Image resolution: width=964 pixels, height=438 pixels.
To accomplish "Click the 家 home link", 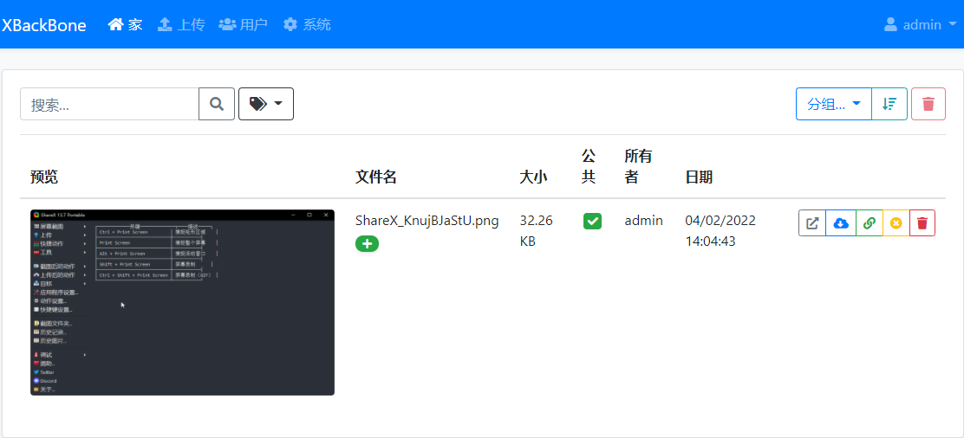I will point(126,24).
